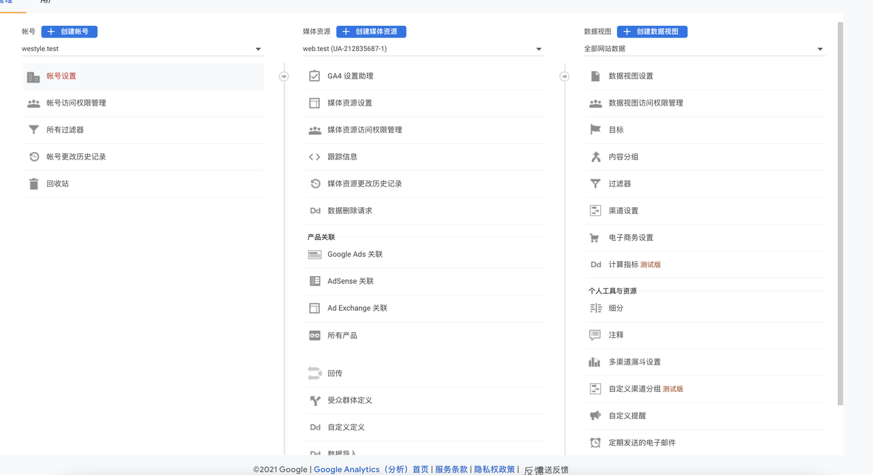Click the GA4 设置助理 checkmark icon
873x475 pixels.
click(314, 76)
